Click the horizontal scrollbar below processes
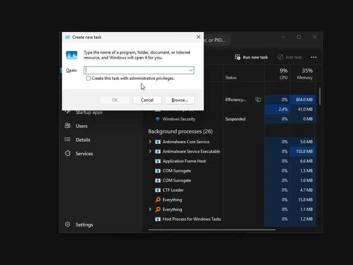The height and width of the screenshot is (265, 353). tap(212, 230)
